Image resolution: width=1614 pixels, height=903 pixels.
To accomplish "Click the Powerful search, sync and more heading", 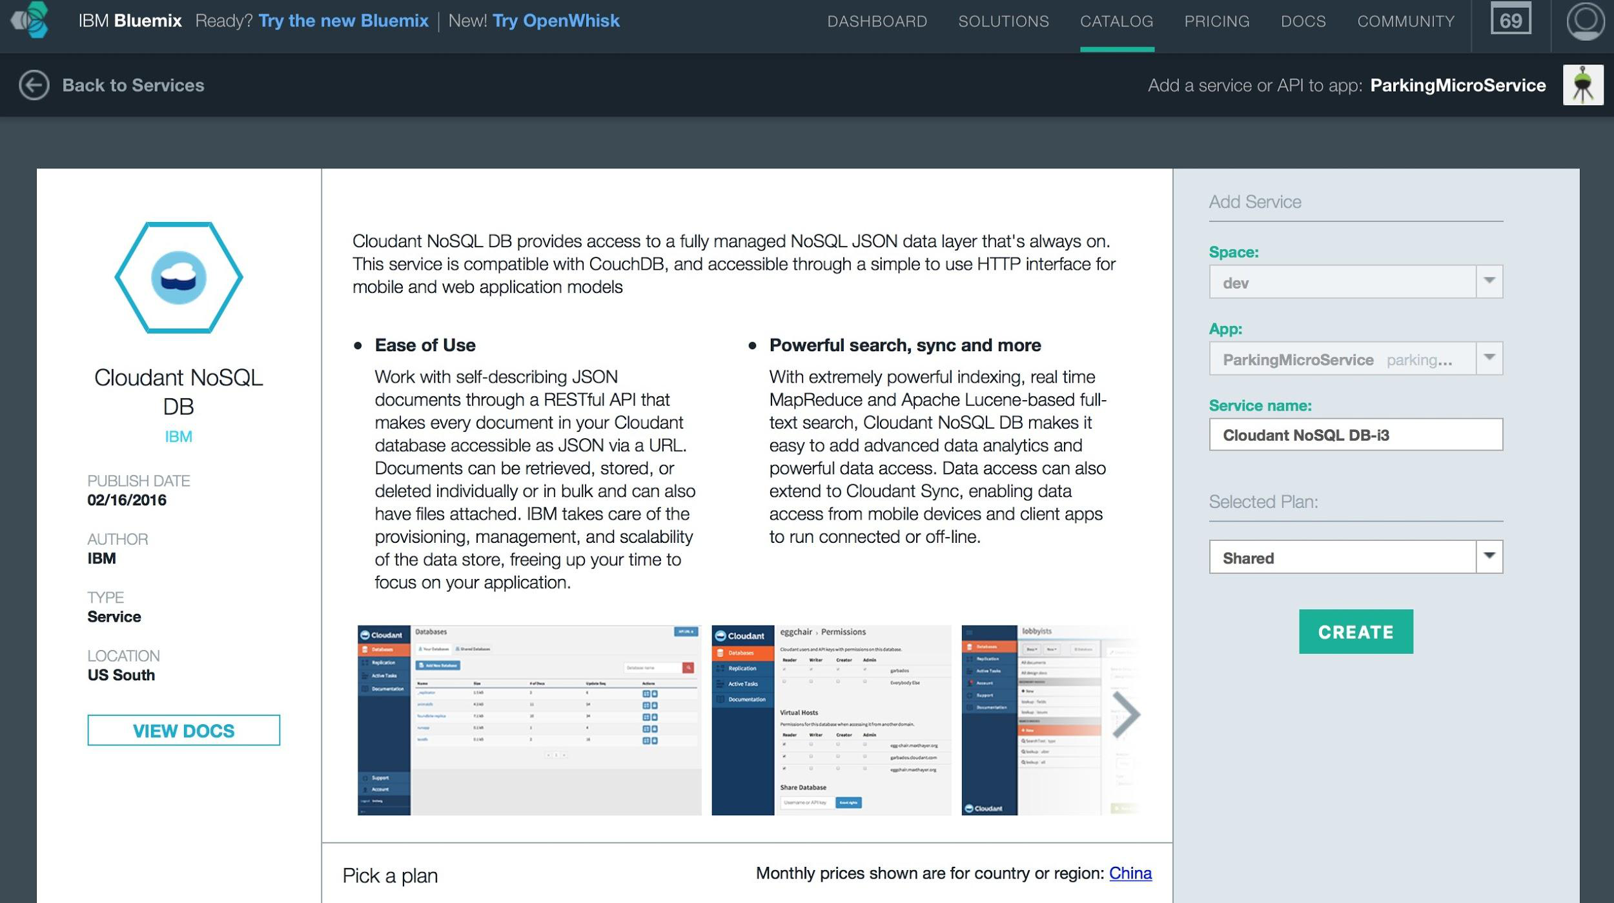I will (905, 345).
